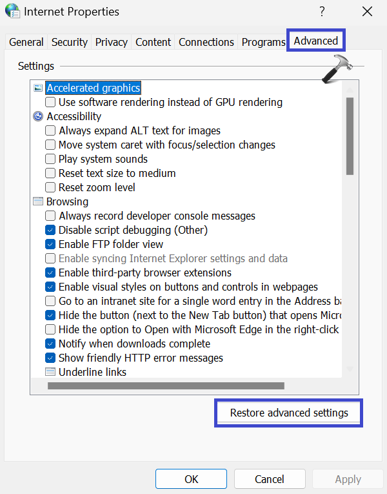Toggle Play system sounds checkbox
The width and height of the screenshot is (387, 494).
50,159
